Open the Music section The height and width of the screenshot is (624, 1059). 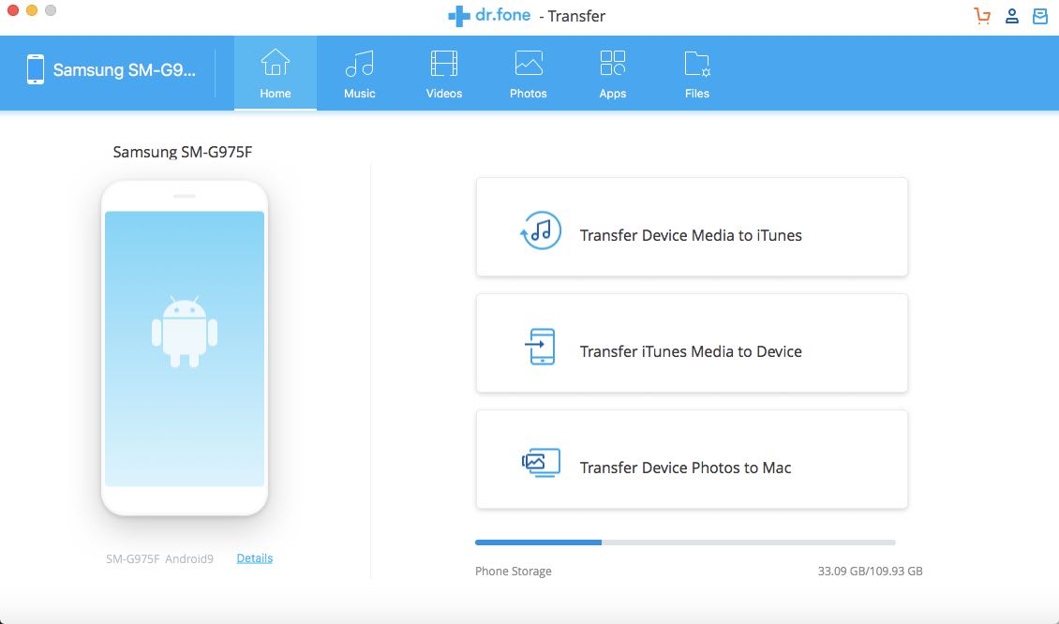[359, 74]
